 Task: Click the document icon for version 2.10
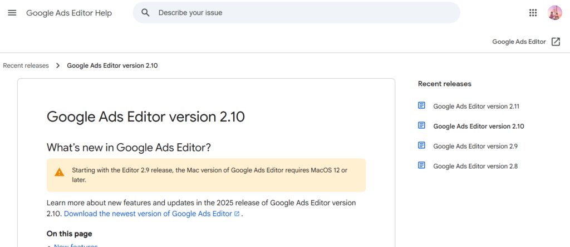(421, 125)
